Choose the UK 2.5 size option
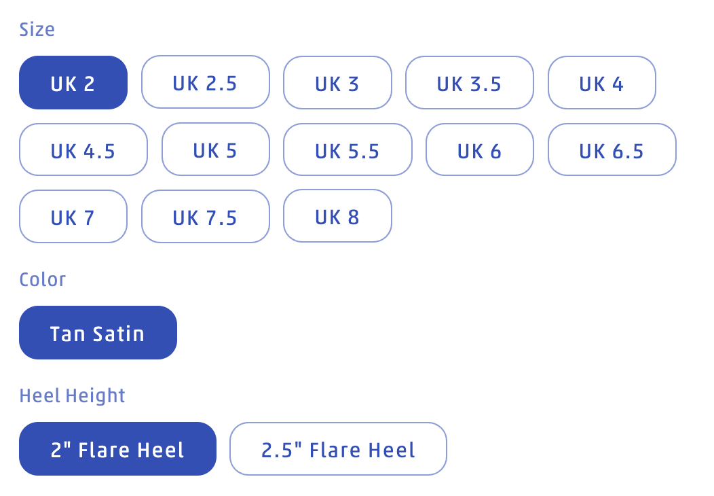 pyautogui.click(x=205, y=83)
